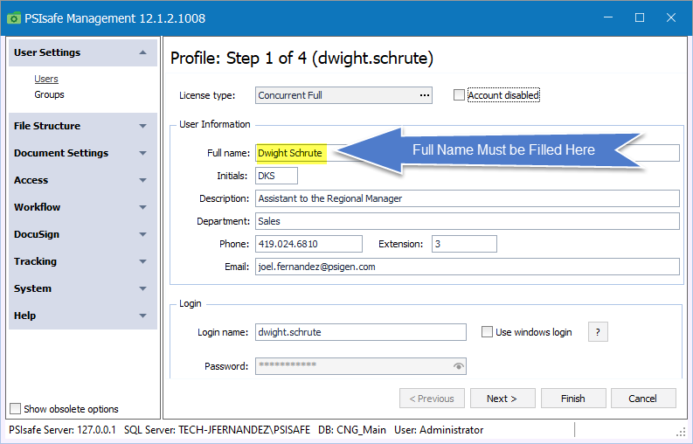Close the PSIsafe Management window
This screenshot has height=444, width=693.
click(671, 17)
